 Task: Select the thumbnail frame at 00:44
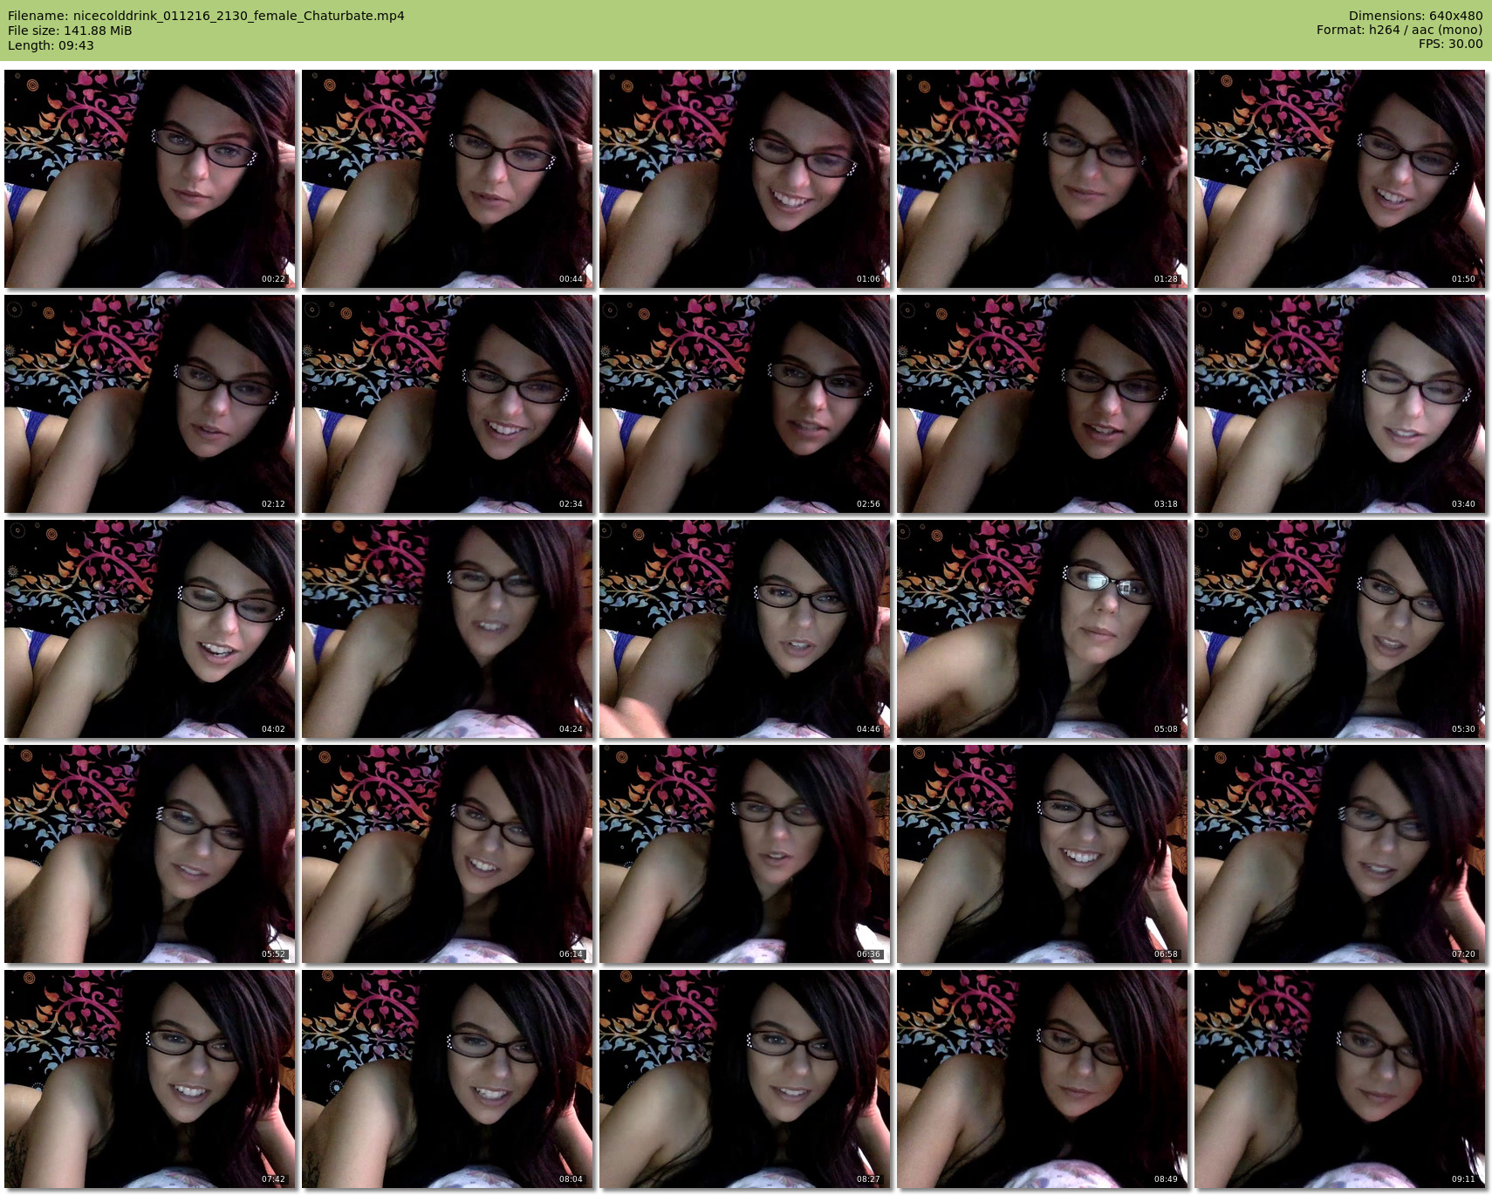pyautogui.click(x=448, y=179)
